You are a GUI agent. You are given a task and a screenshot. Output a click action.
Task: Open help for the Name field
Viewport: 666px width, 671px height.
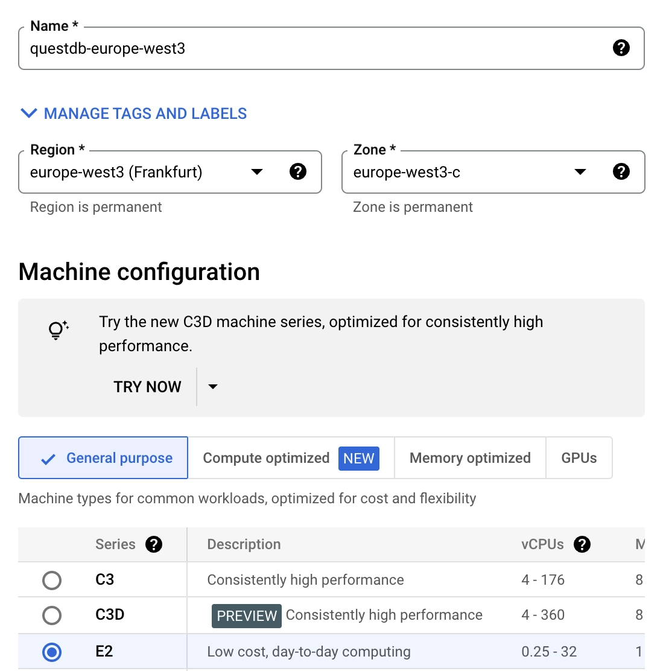click(x=622, y=48)
